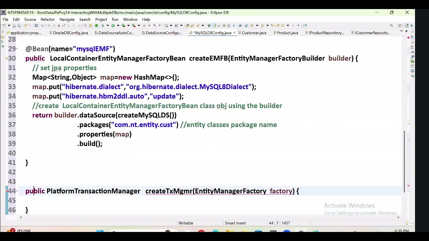Click the Back navigation arrow icon
The width and height of the screenshot is (429, 241).
click(x=283, y=25)
